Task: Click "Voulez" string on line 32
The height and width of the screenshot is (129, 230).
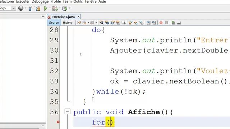Action: coord(213,71)
